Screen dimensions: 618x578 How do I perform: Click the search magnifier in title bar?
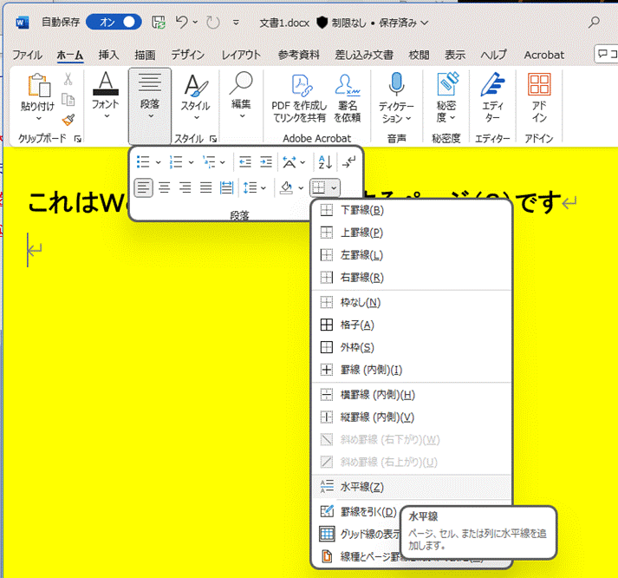point(594,22)
